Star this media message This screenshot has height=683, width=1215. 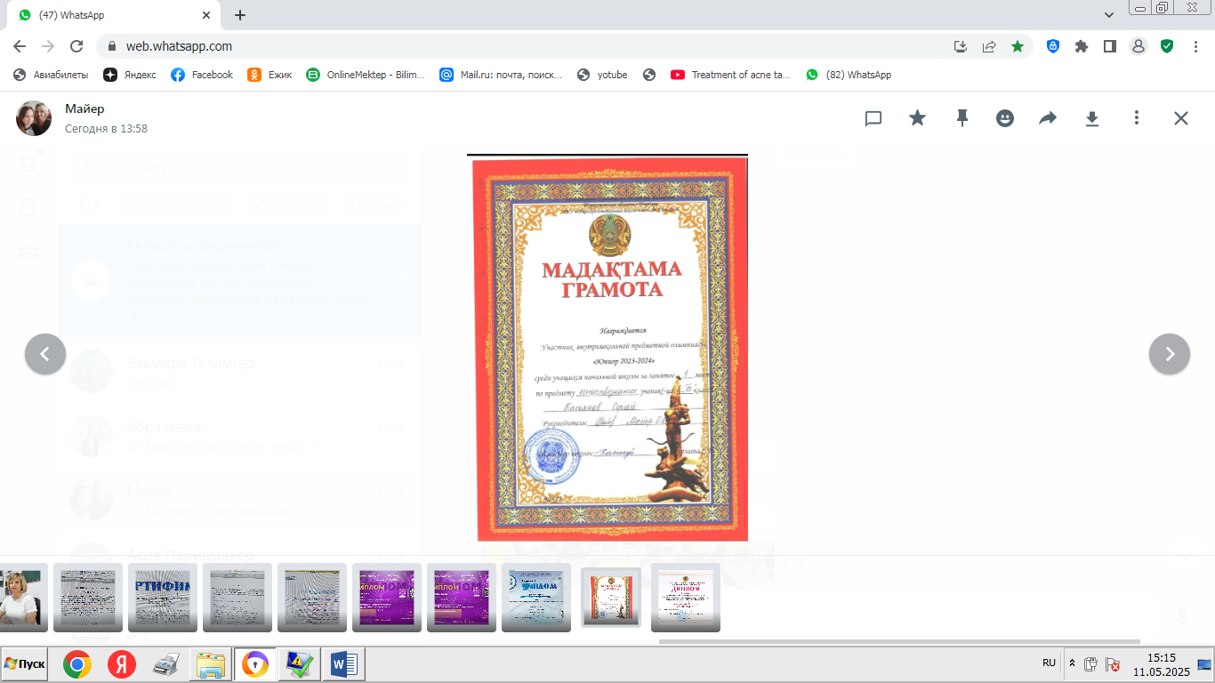click(x=917, y=118)
